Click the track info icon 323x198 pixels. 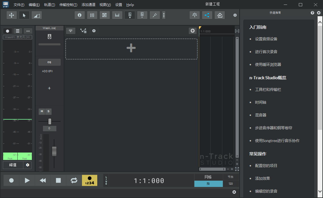79,15
